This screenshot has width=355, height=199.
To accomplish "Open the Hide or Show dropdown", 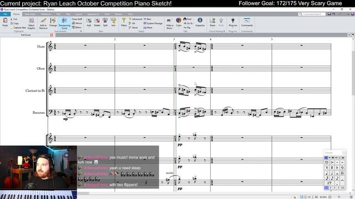I will (x=170, y=23).
